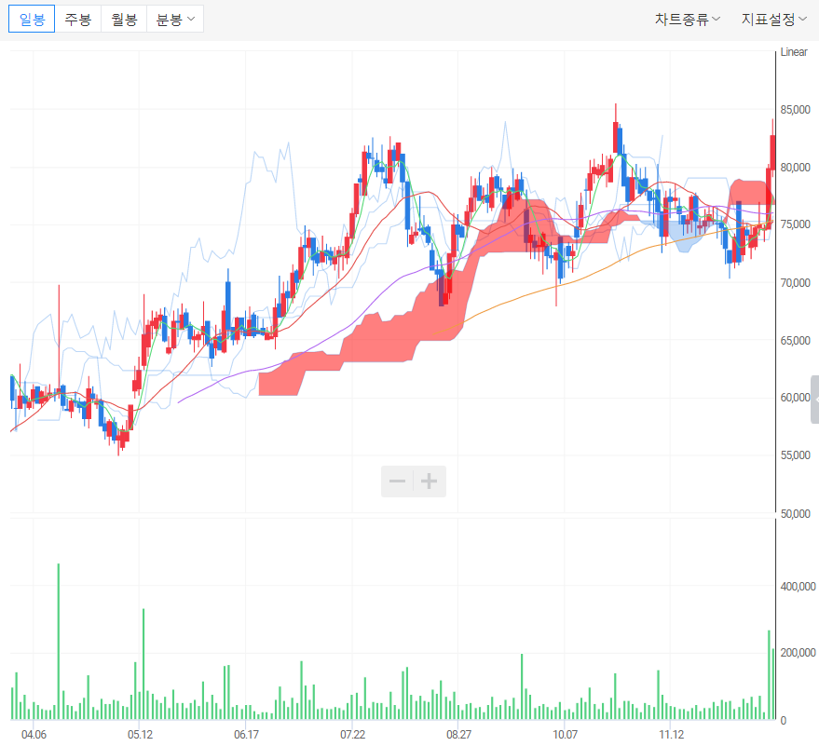Click the tallest volume bar above 400,000
This screenshot has width=819, height=746.
(59, 642)
